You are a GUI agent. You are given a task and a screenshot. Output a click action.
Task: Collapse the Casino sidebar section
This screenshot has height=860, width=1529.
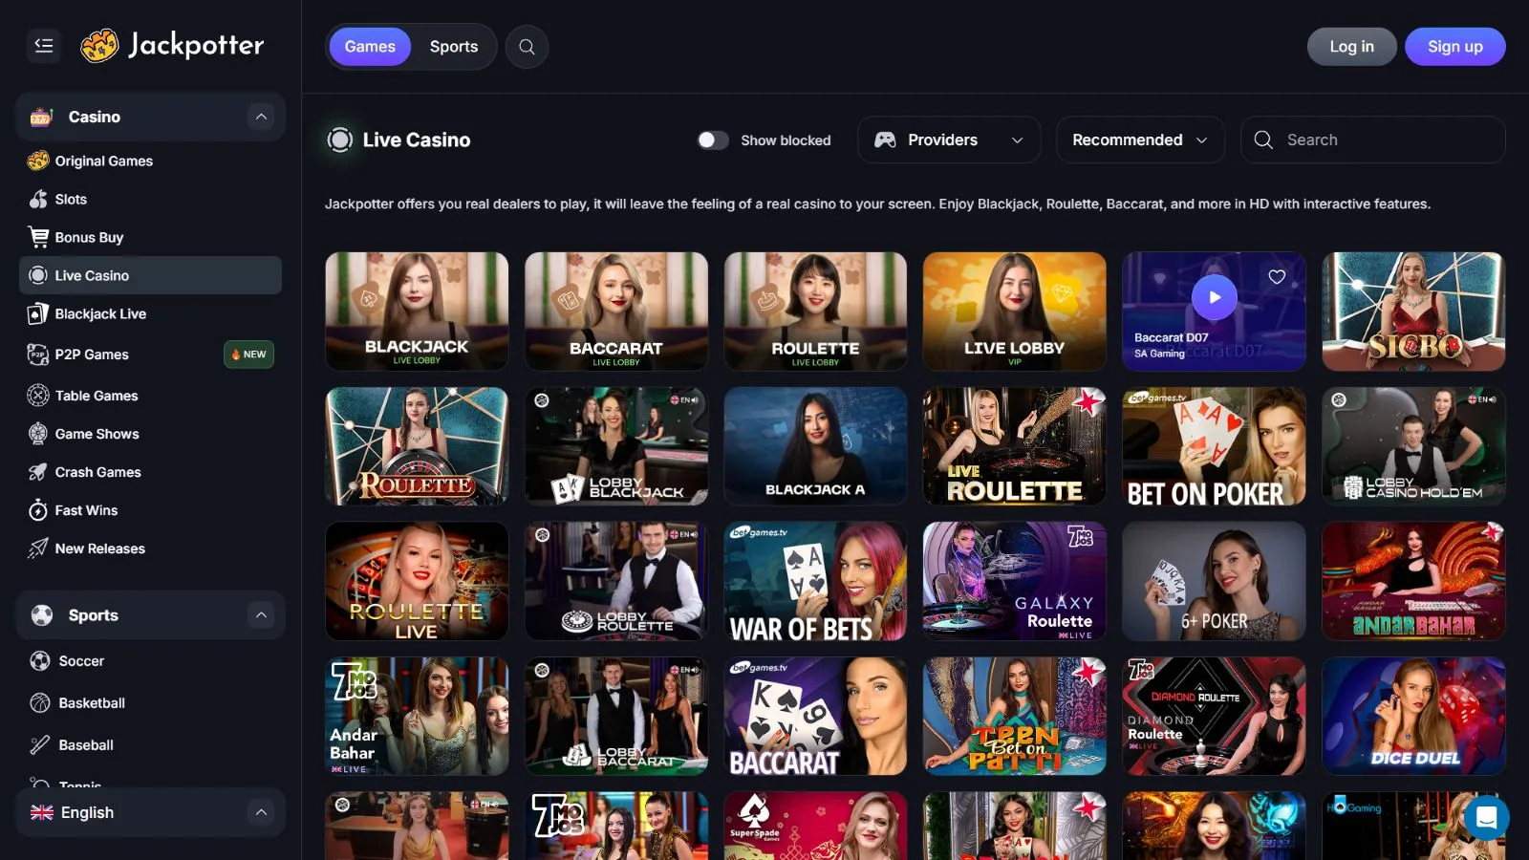click(x=261, y=117)
